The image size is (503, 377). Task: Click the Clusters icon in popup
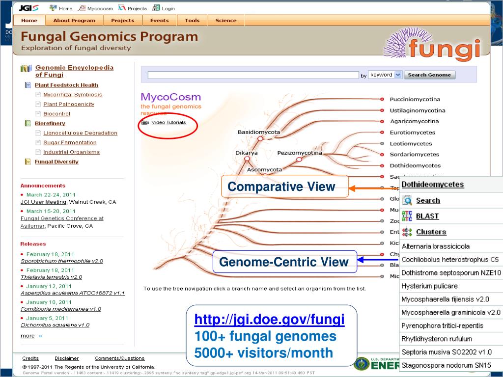point(407,232)
